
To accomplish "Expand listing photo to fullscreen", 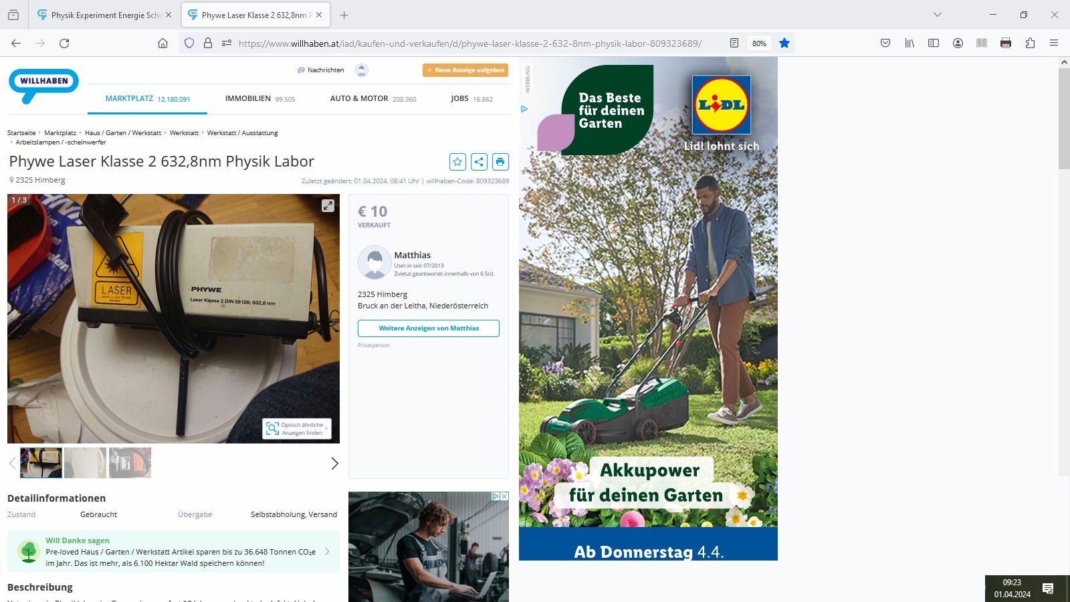I will (x=328, y=206).
